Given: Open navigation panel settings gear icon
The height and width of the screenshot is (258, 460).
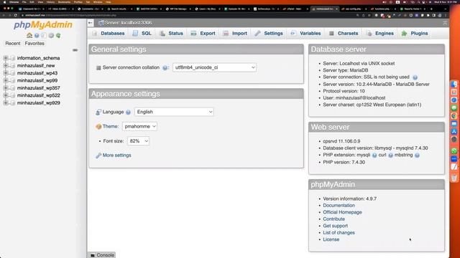Looking at the screenshot, I should tap(51, 35).
